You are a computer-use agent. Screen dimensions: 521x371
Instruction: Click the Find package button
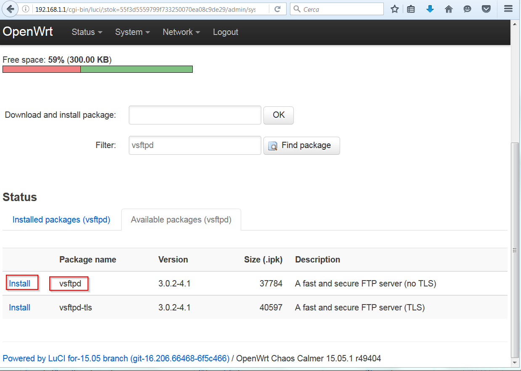301,146
